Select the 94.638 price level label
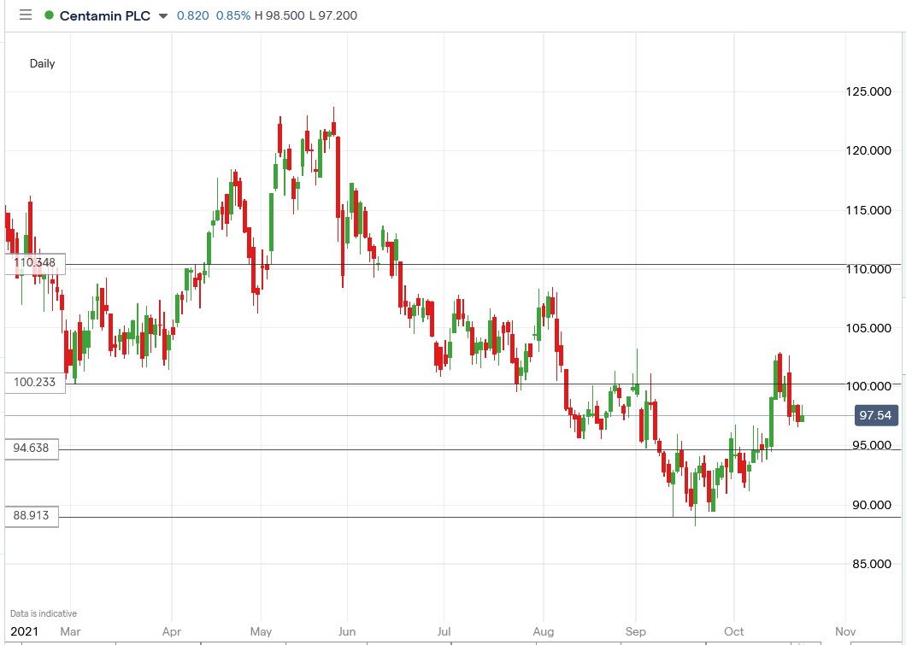 point(32,449)
